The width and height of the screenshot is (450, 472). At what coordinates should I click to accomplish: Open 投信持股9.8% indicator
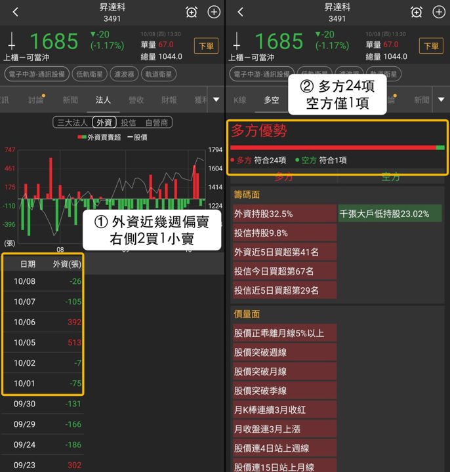(284, 233)
